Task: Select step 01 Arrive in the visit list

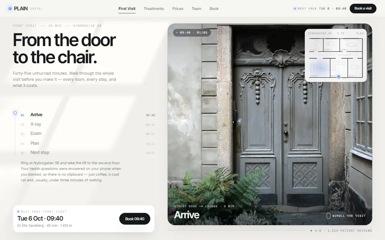Action: 88,115
